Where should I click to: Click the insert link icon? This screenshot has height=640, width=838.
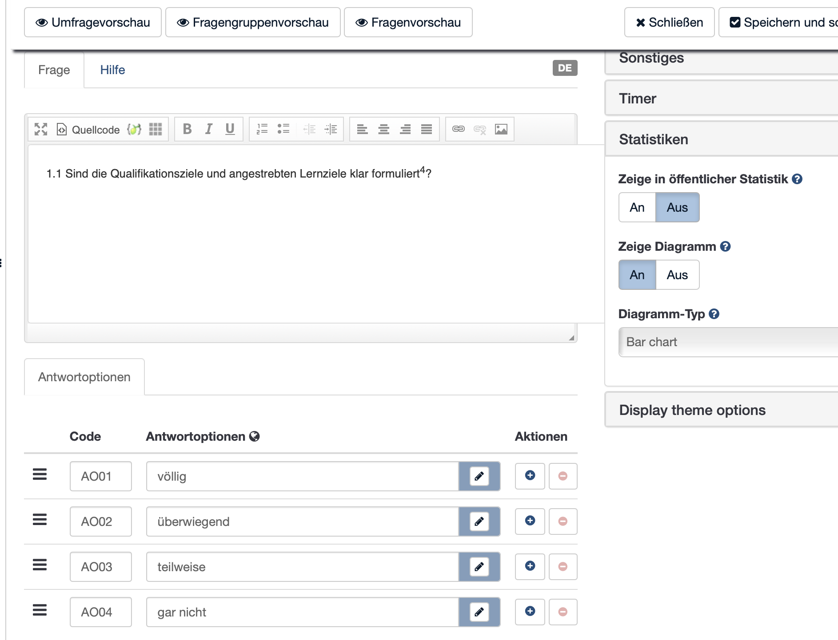point(458,129)
